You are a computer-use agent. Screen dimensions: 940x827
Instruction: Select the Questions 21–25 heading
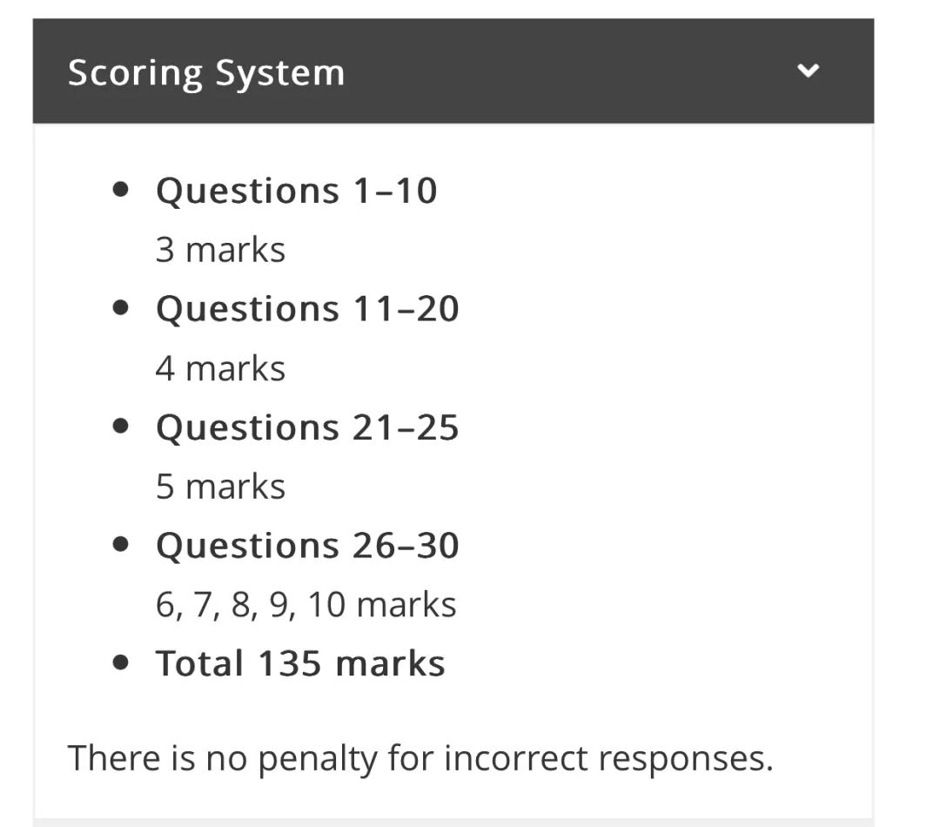pos(307,428)
